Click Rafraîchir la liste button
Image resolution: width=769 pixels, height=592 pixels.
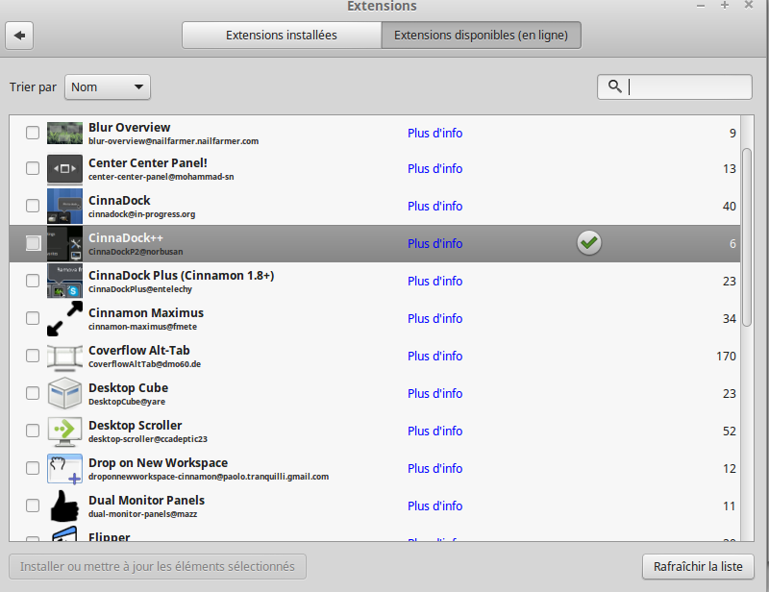point(698,566)
